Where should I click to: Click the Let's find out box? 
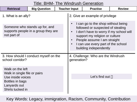coord(102,76)
